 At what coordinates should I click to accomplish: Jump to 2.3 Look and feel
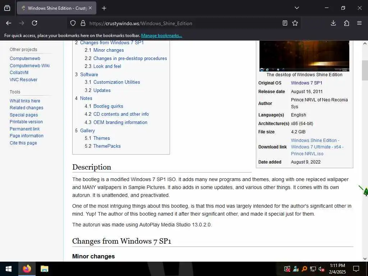(x=103, y=66)
